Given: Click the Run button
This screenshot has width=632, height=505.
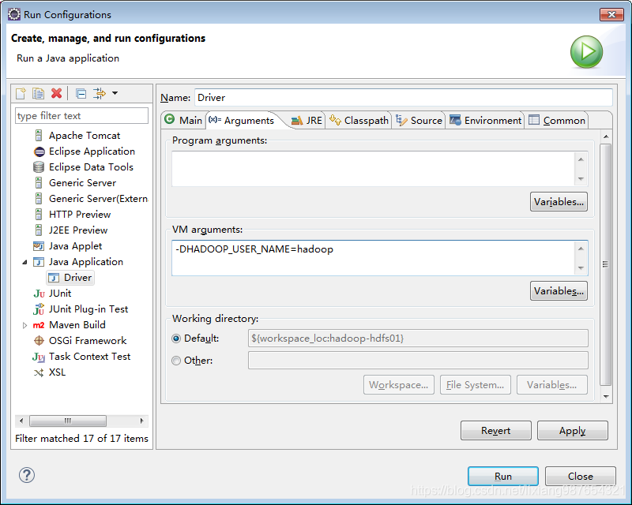Looking at the screenshot, I should coord(503,477).
